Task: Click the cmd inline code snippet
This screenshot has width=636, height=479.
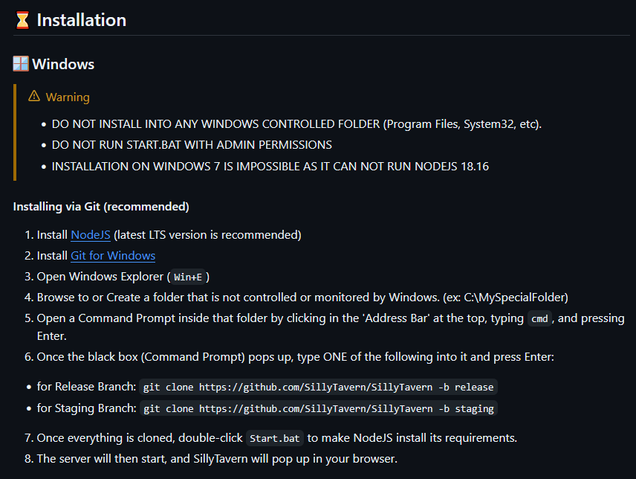Action: [x=539, y=318]
